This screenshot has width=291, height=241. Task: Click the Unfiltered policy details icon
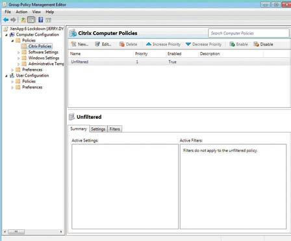pos(71,117)
